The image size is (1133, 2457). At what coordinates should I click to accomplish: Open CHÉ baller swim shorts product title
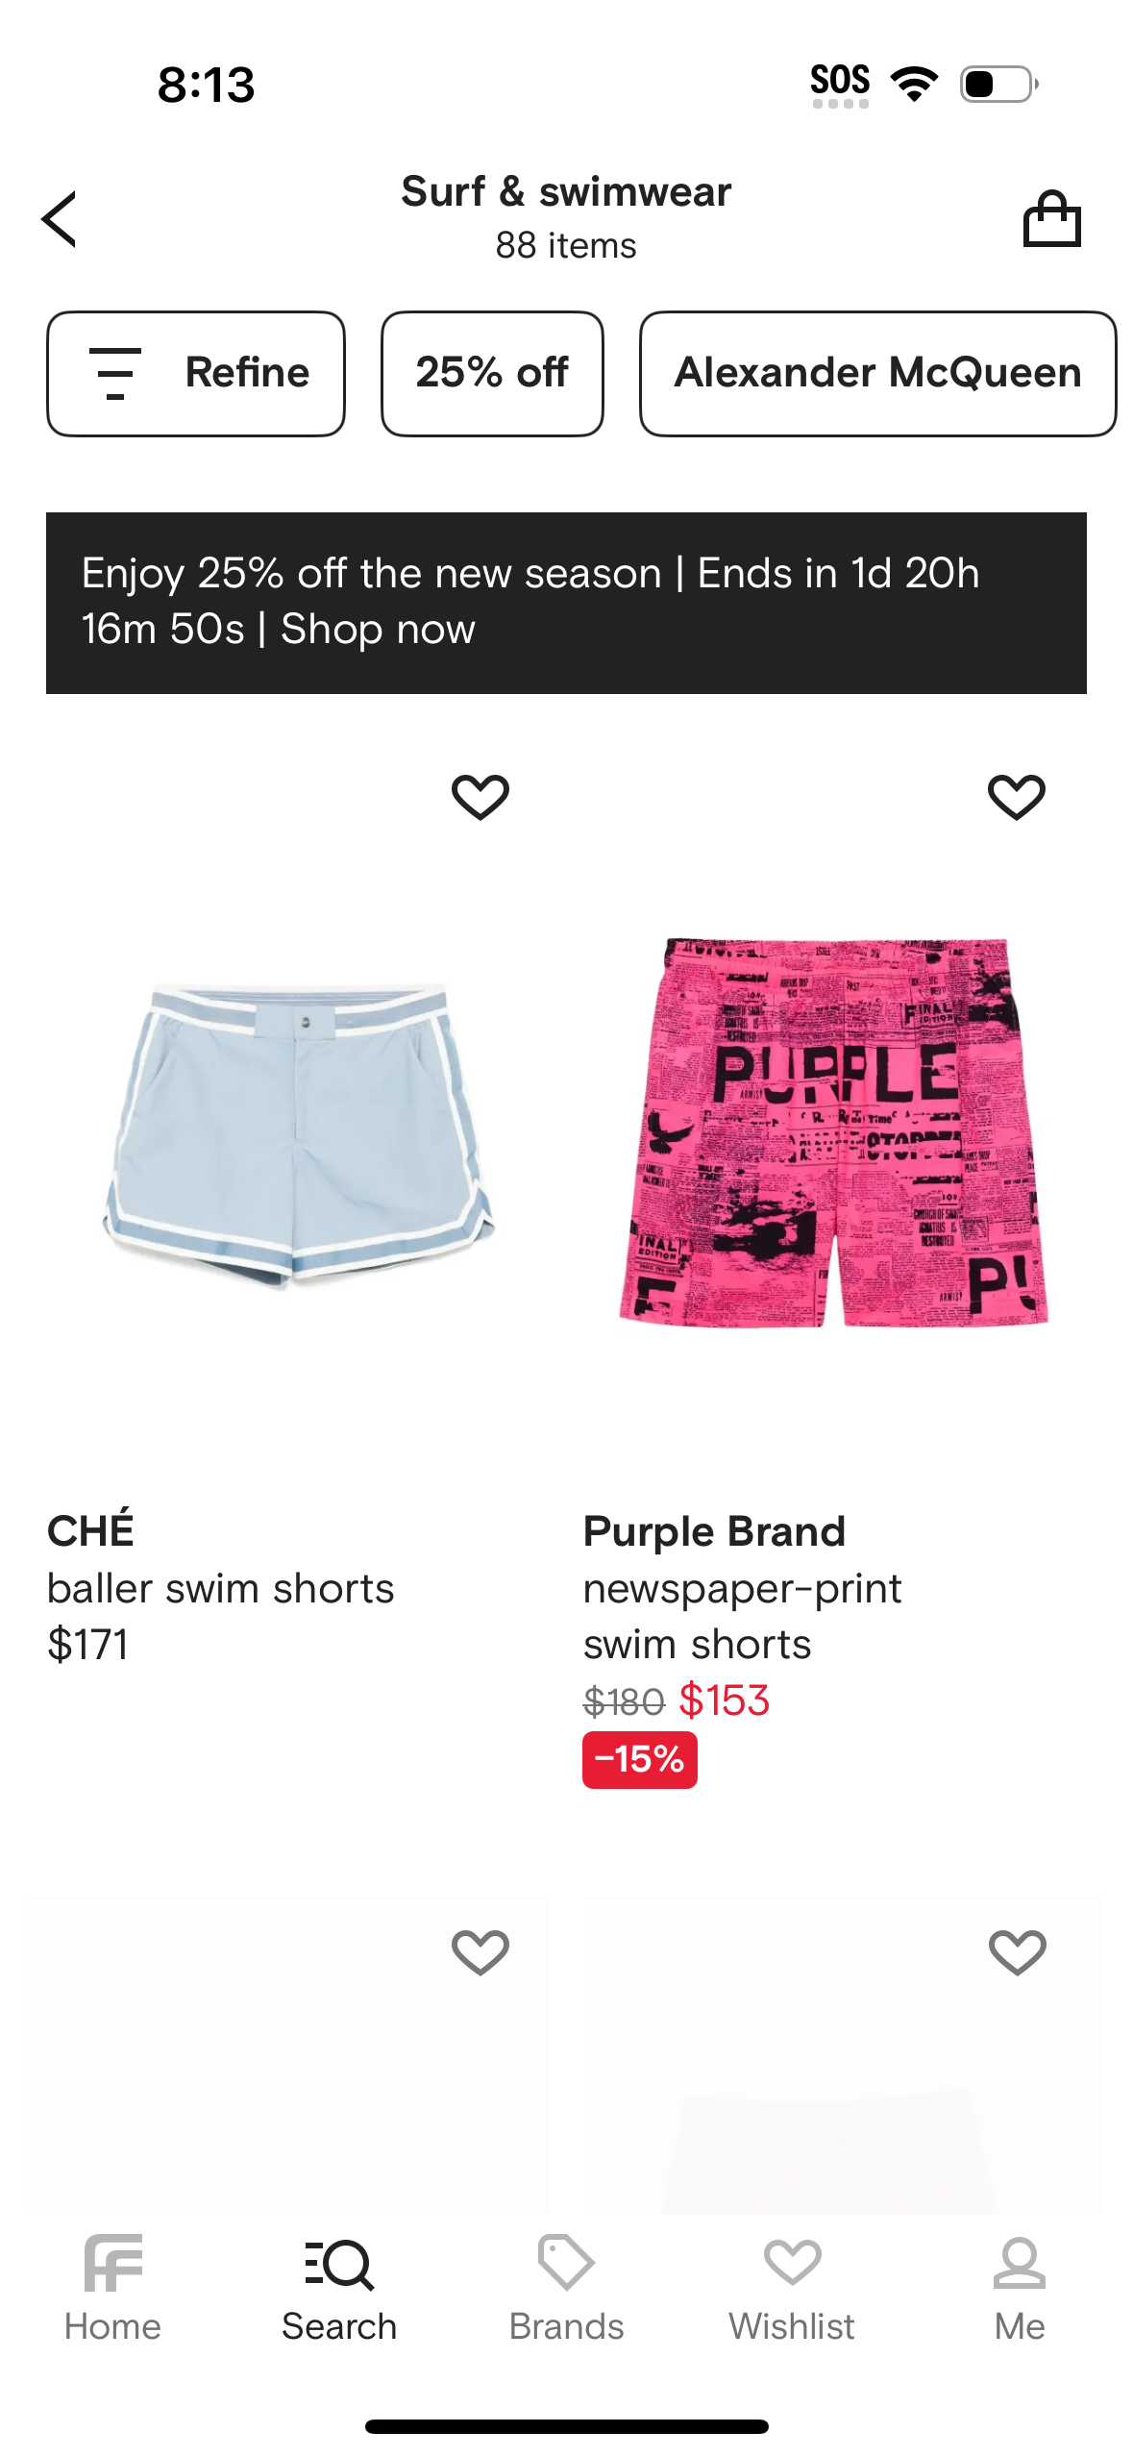click(220, 1589)
